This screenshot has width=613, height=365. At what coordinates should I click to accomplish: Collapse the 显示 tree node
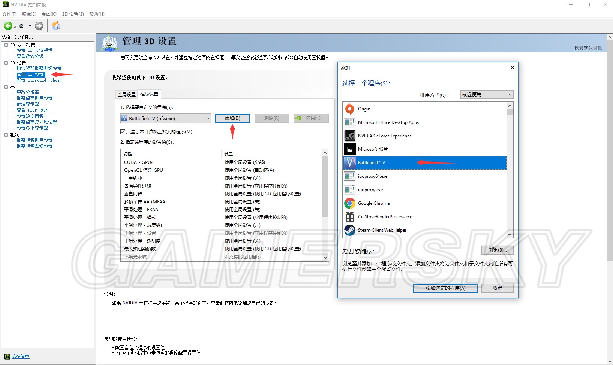(x=6, y=87)
